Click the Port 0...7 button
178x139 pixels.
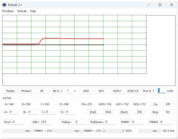(x=149, y=91)
